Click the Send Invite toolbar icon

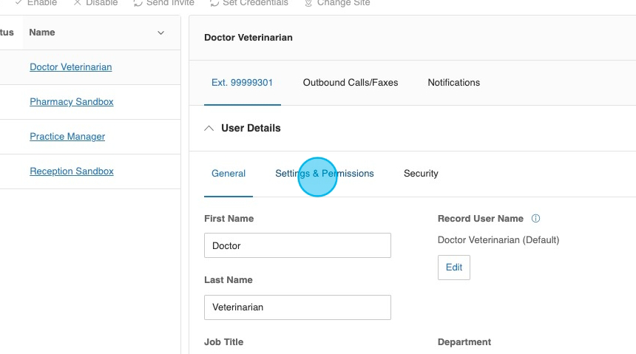click(x=138, y=3)
